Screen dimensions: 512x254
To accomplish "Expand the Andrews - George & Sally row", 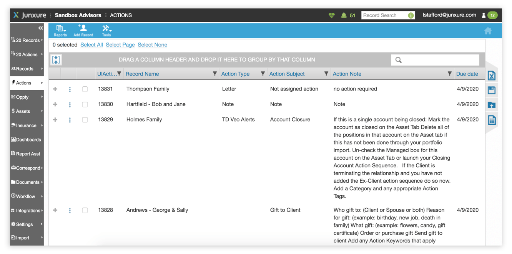I will coord(55,210).
